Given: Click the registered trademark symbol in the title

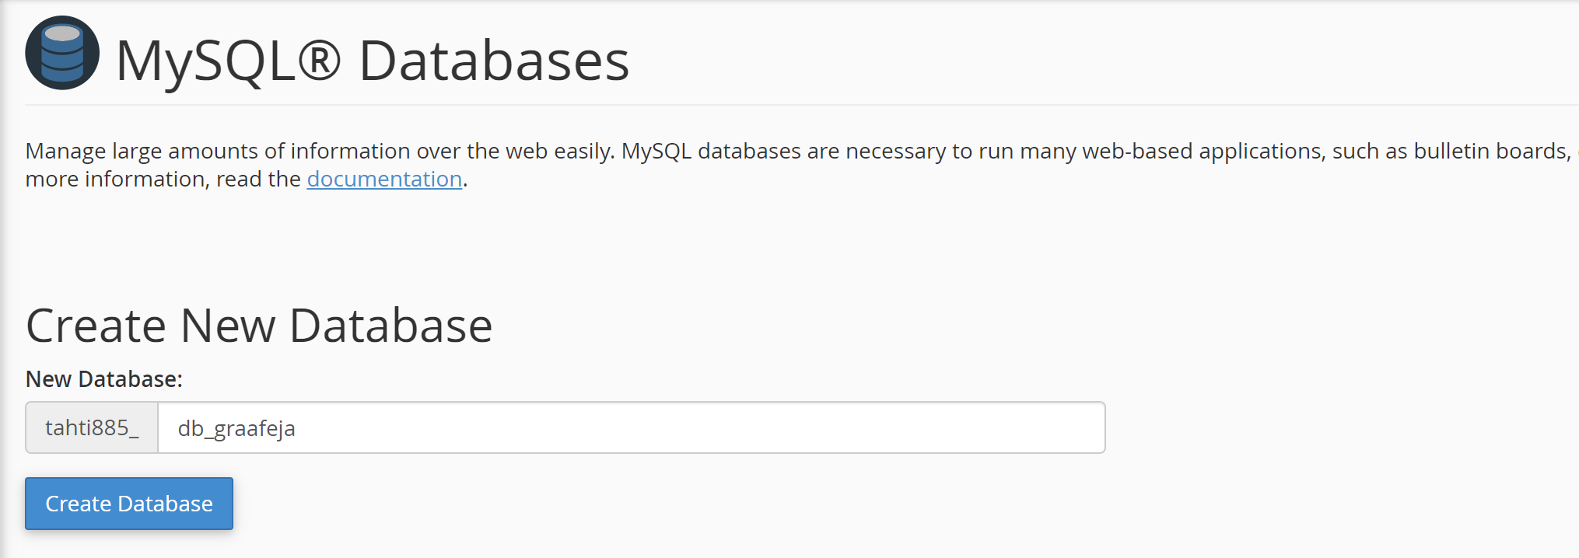Looking at the screenshot, I should pyautogui.click(x=319, y=60).
